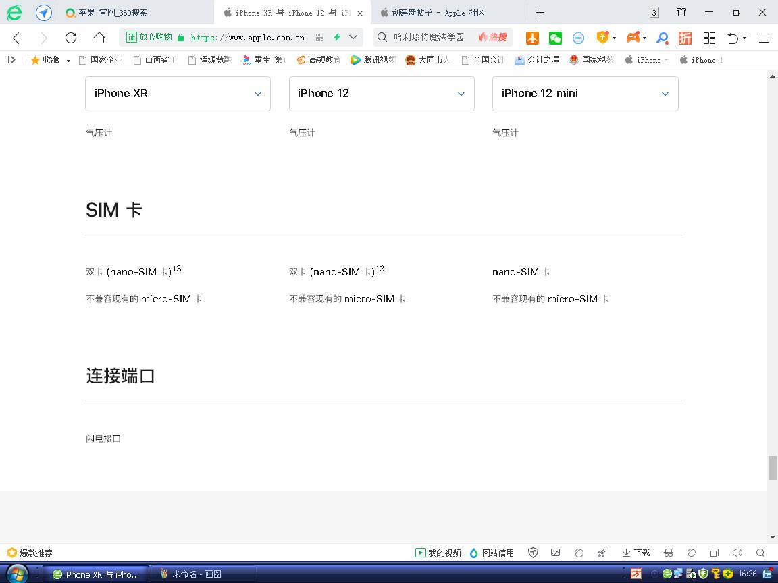This screenshot has width=778, height=583.
Task: Click the browser home button
Action: (x=99, y=38)
